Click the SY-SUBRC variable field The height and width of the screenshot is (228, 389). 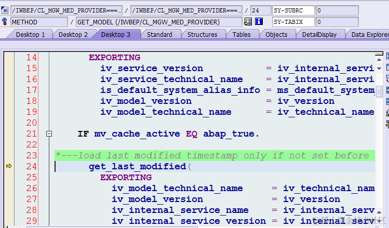coord(293,10)
